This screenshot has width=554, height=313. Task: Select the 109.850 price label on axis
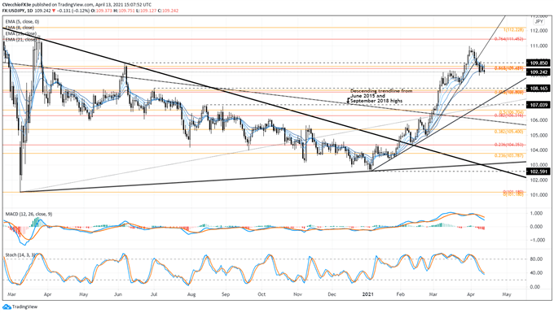[539, 63]
